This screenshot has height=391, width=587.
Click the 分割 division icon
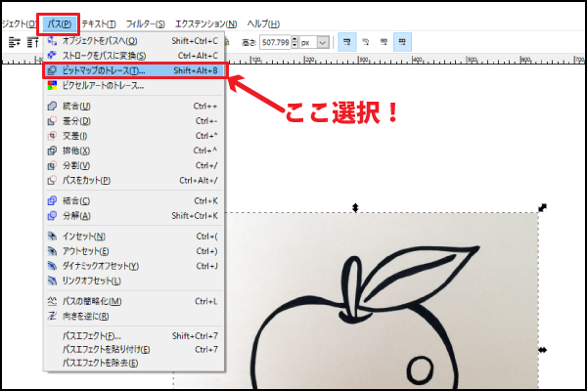click(53, 166)
